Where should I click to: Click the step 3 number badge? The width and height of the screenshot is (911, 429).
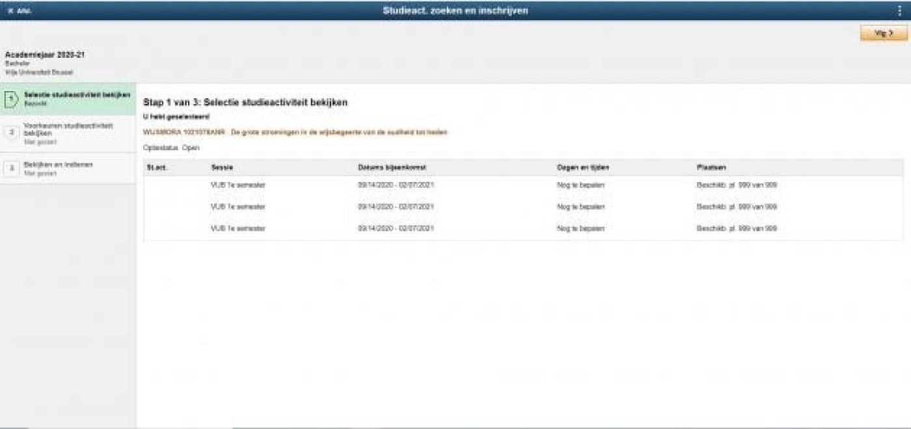pos(11,168)
